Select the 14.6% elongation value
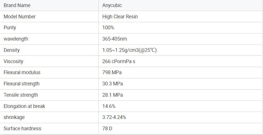The image size is (263, 135). click(x=109, y=106)
